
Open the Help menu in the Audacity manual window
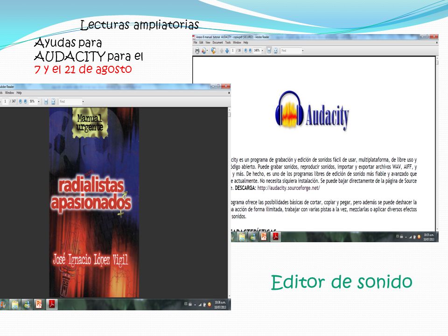[x=246, y=42]
